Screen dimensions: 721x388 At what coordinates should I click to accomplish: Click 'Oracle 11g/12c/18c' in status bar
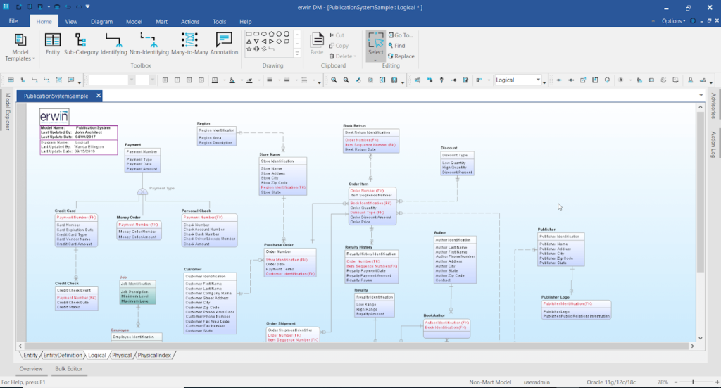(x=611, y=382)
